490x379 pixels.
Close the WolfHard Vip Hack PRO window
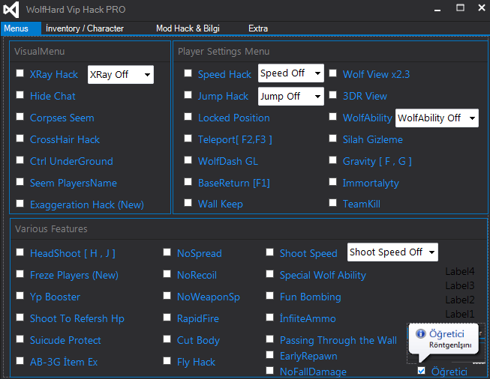[482, 7]
